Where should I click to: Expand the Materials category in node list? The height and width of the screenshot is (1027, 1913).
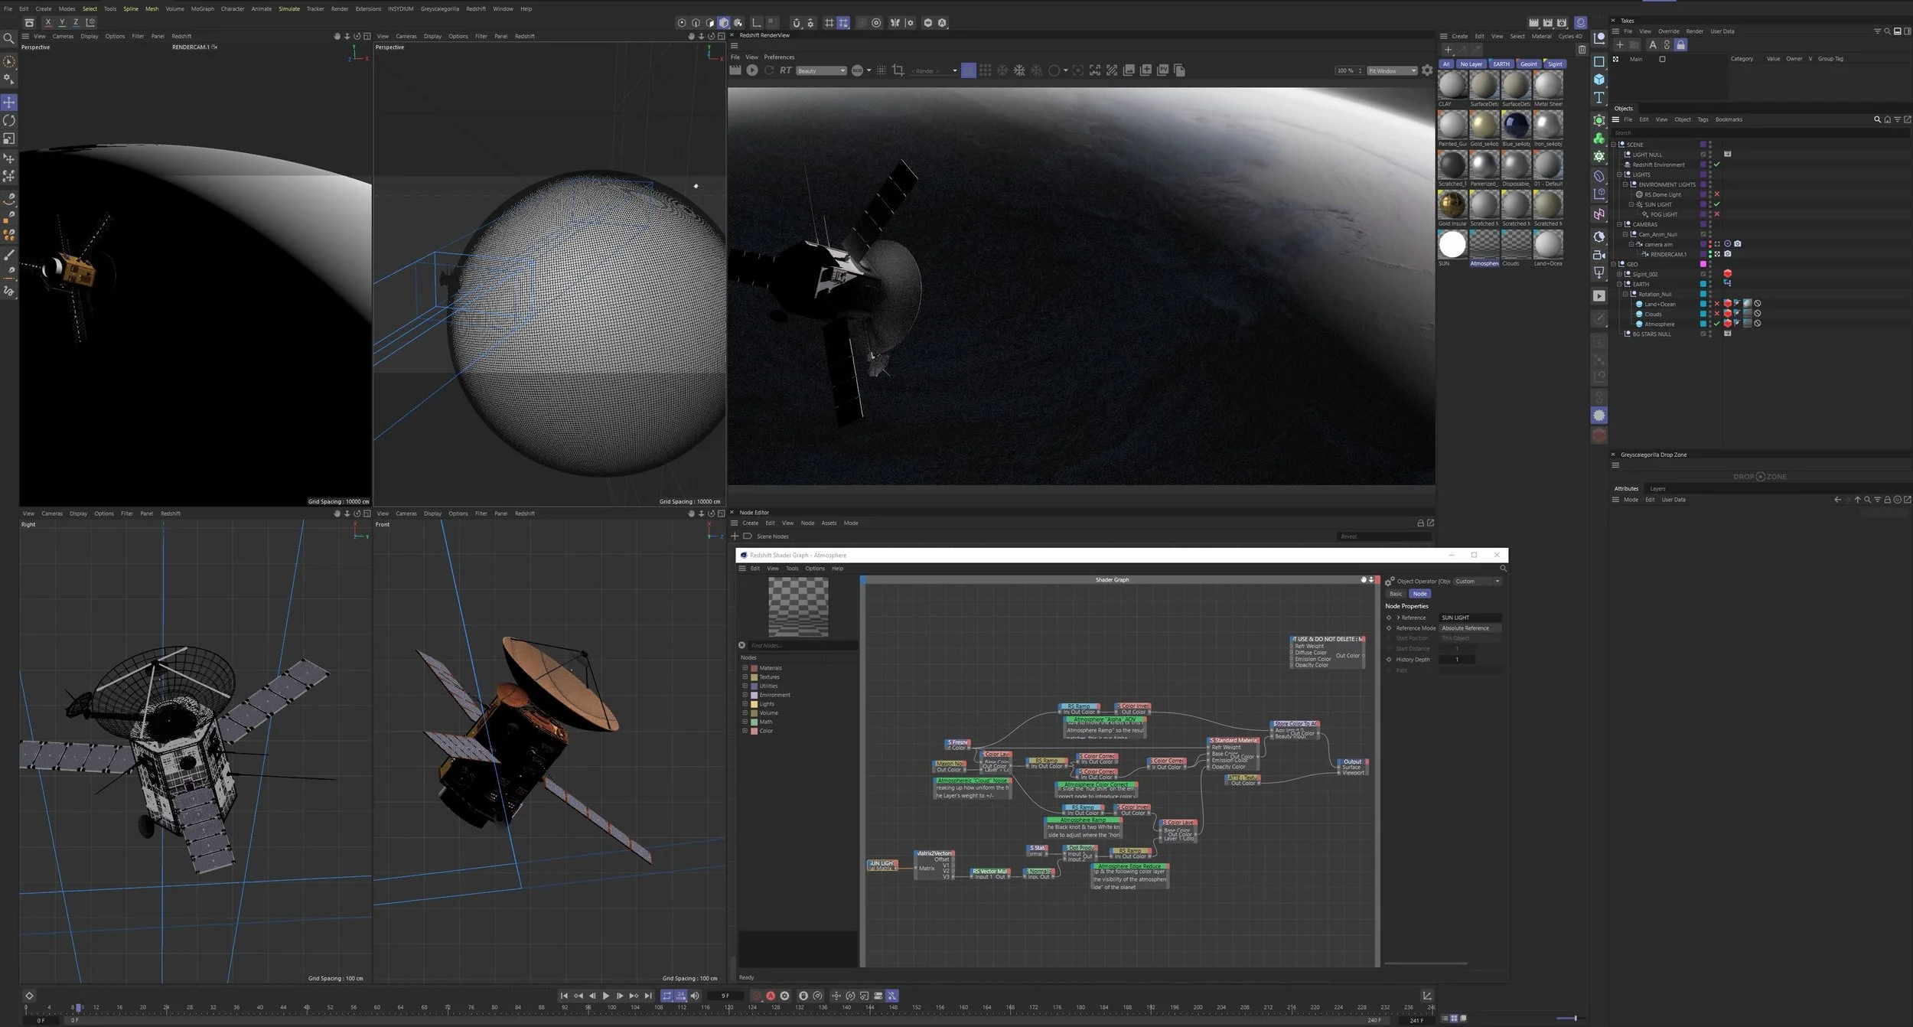coord(745,667)
